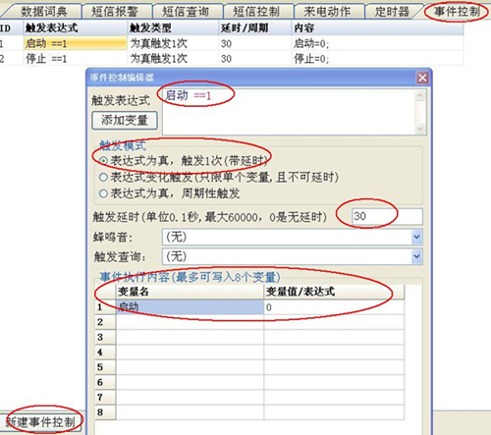This screenshot has height=435, width=491.
Task: Open the 短信控制 tab
Action: [x=256, y=12]
